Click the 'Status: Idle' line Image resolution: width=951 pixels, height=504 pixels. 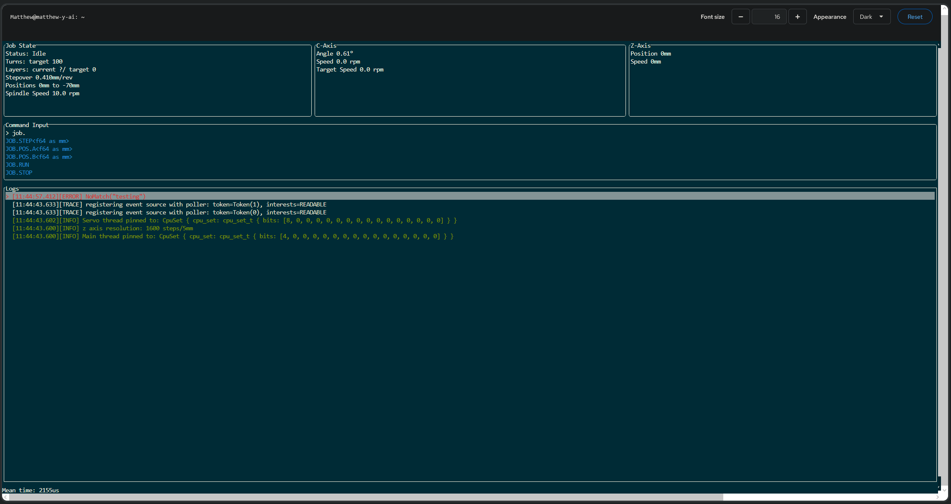(25, 53)
